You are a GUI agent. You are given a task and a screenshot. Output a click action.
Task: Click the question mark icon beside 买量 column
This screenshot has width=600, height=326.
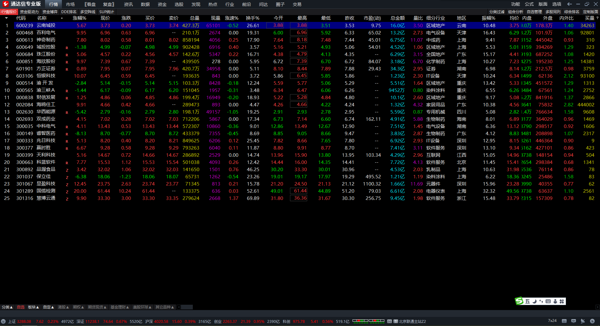click(597, 18)
